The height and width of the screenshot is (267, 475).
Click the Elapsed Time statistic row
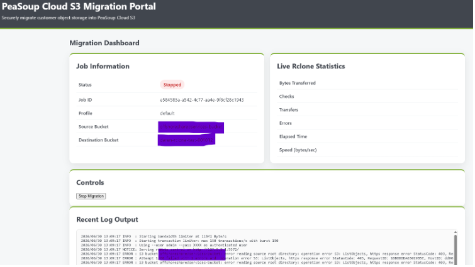tap(368, 137)
